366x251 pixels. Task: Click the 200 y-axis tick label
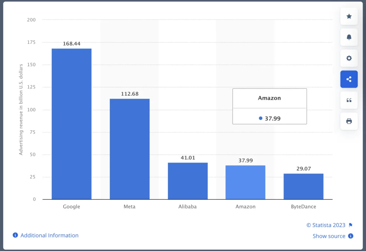[x=31, y=20]
